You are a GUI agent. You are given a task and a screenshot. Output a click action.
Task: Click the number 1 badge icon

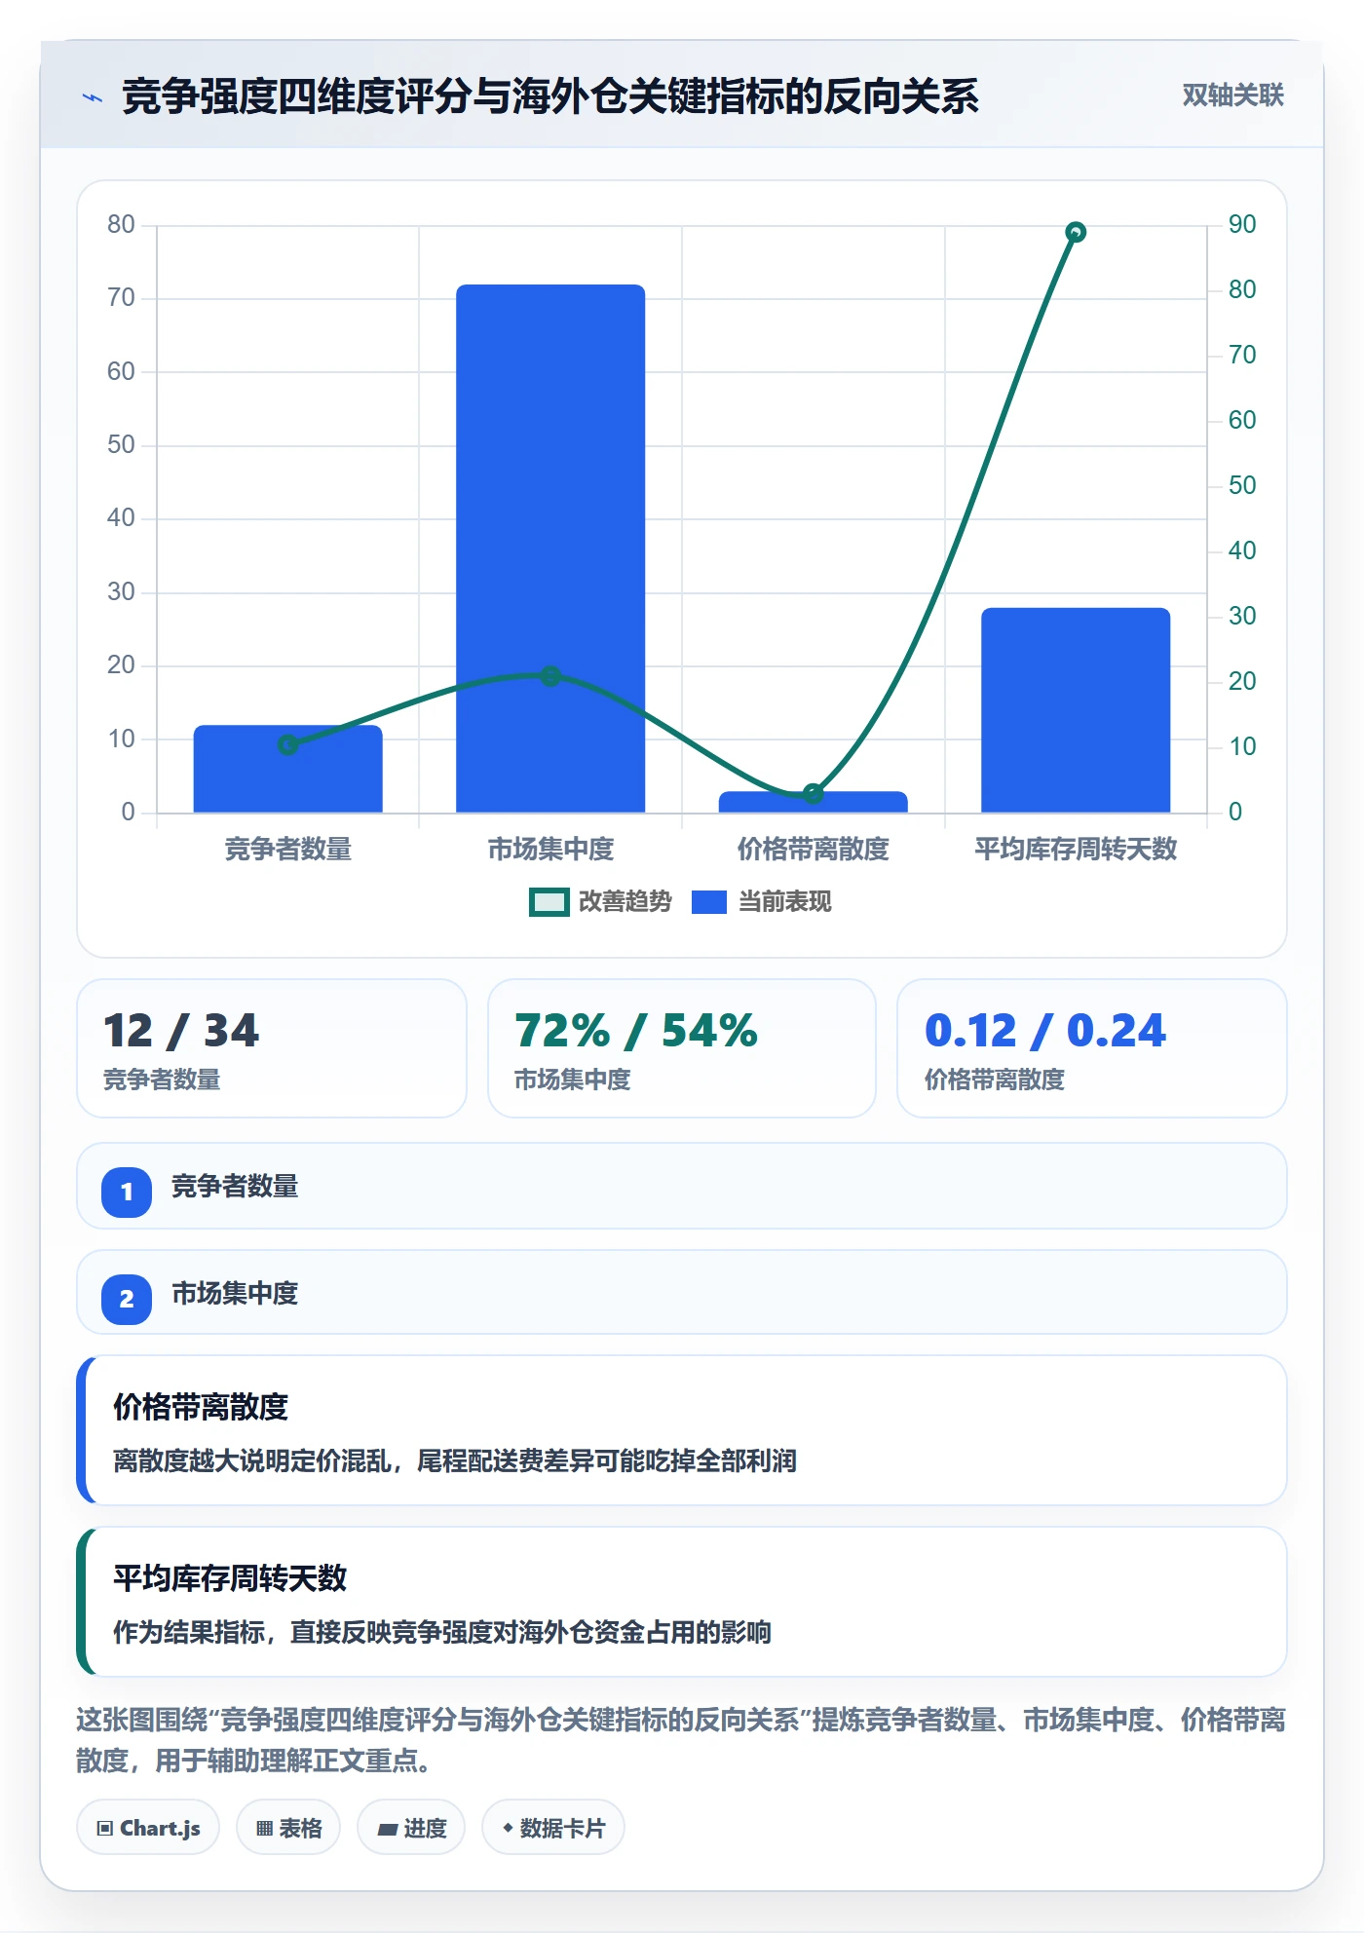[x=127, y=1192]
